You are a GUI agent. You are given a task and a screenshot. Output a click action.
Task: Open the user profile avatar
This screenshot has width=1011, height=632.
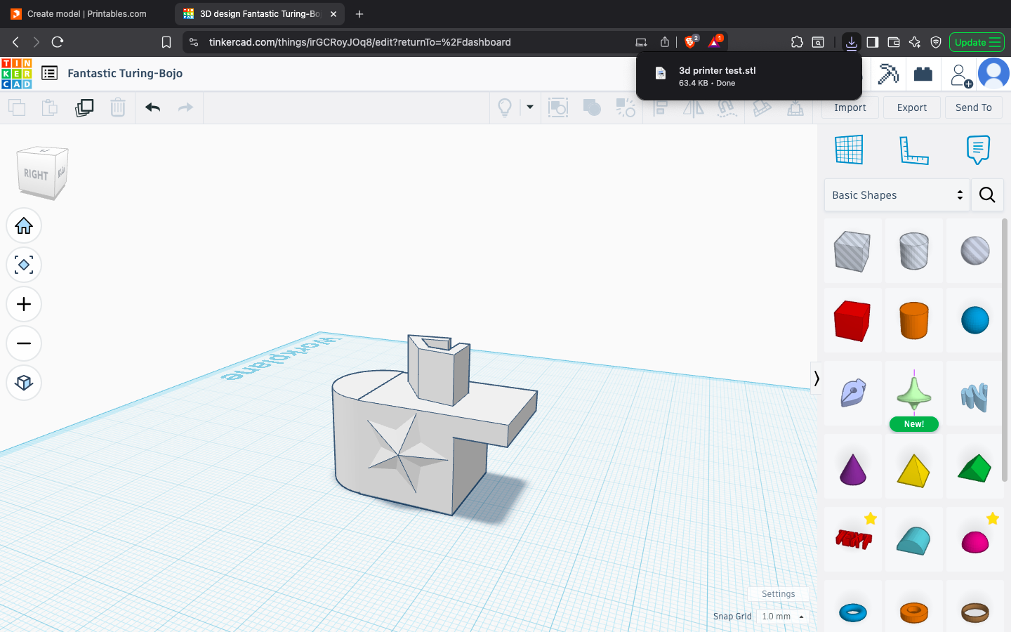point(994,73)
